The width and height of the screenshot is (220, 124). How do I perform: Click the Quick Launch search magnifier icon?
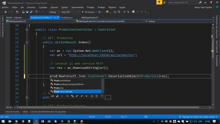[200, 2]
